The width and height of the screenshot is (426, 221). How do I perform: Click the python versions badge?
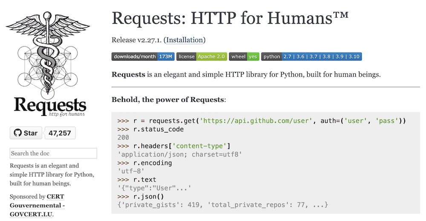311,57
